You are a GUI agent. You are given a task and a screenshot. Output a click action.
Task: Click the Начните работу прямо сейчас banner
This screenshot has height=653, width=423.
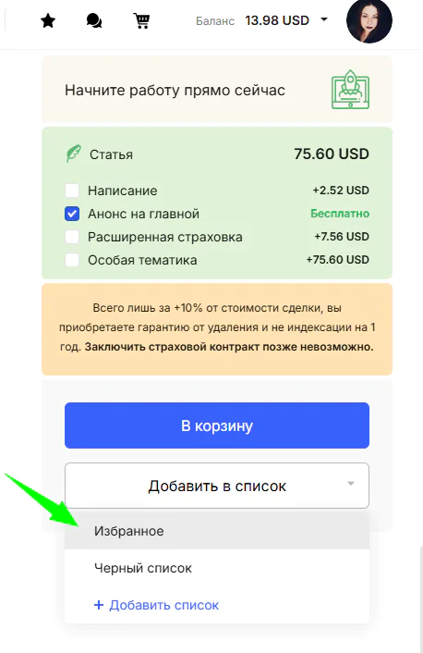tap(217, 90)
